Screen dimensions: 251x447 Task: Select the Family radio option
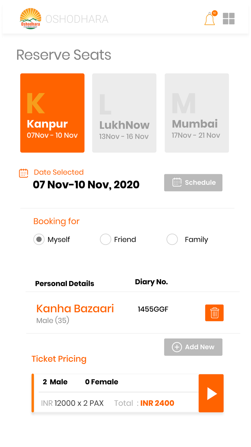(172, 239)
